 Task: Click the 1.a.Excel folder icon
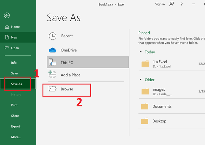(x=145, y=63)
